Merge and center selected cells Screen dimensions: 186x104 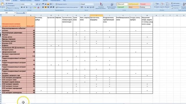[66, 7]
